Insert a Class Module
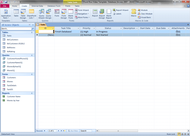Screen dimensions: 190x136 (145, 14)
